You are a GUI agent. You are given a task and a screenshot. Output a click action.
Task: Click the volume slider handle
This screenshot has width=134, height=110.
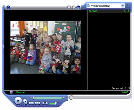pyautogui.click(x=56, y=104)
